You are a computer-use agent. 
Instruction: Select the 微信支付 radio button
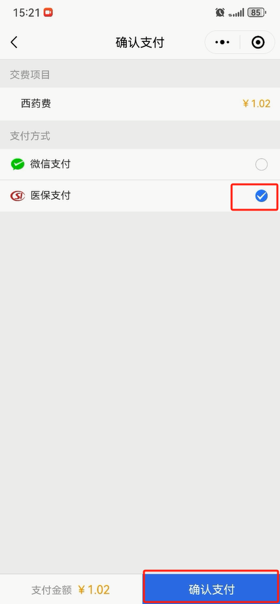pos(261,165)
